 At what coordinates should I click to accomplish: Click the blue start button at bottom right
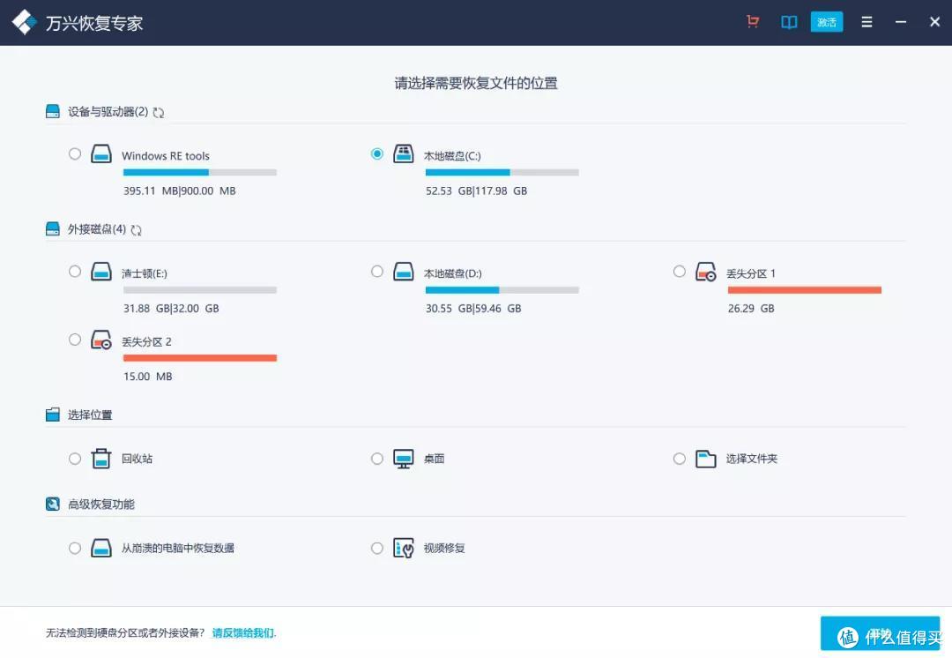tap(880, 633)
